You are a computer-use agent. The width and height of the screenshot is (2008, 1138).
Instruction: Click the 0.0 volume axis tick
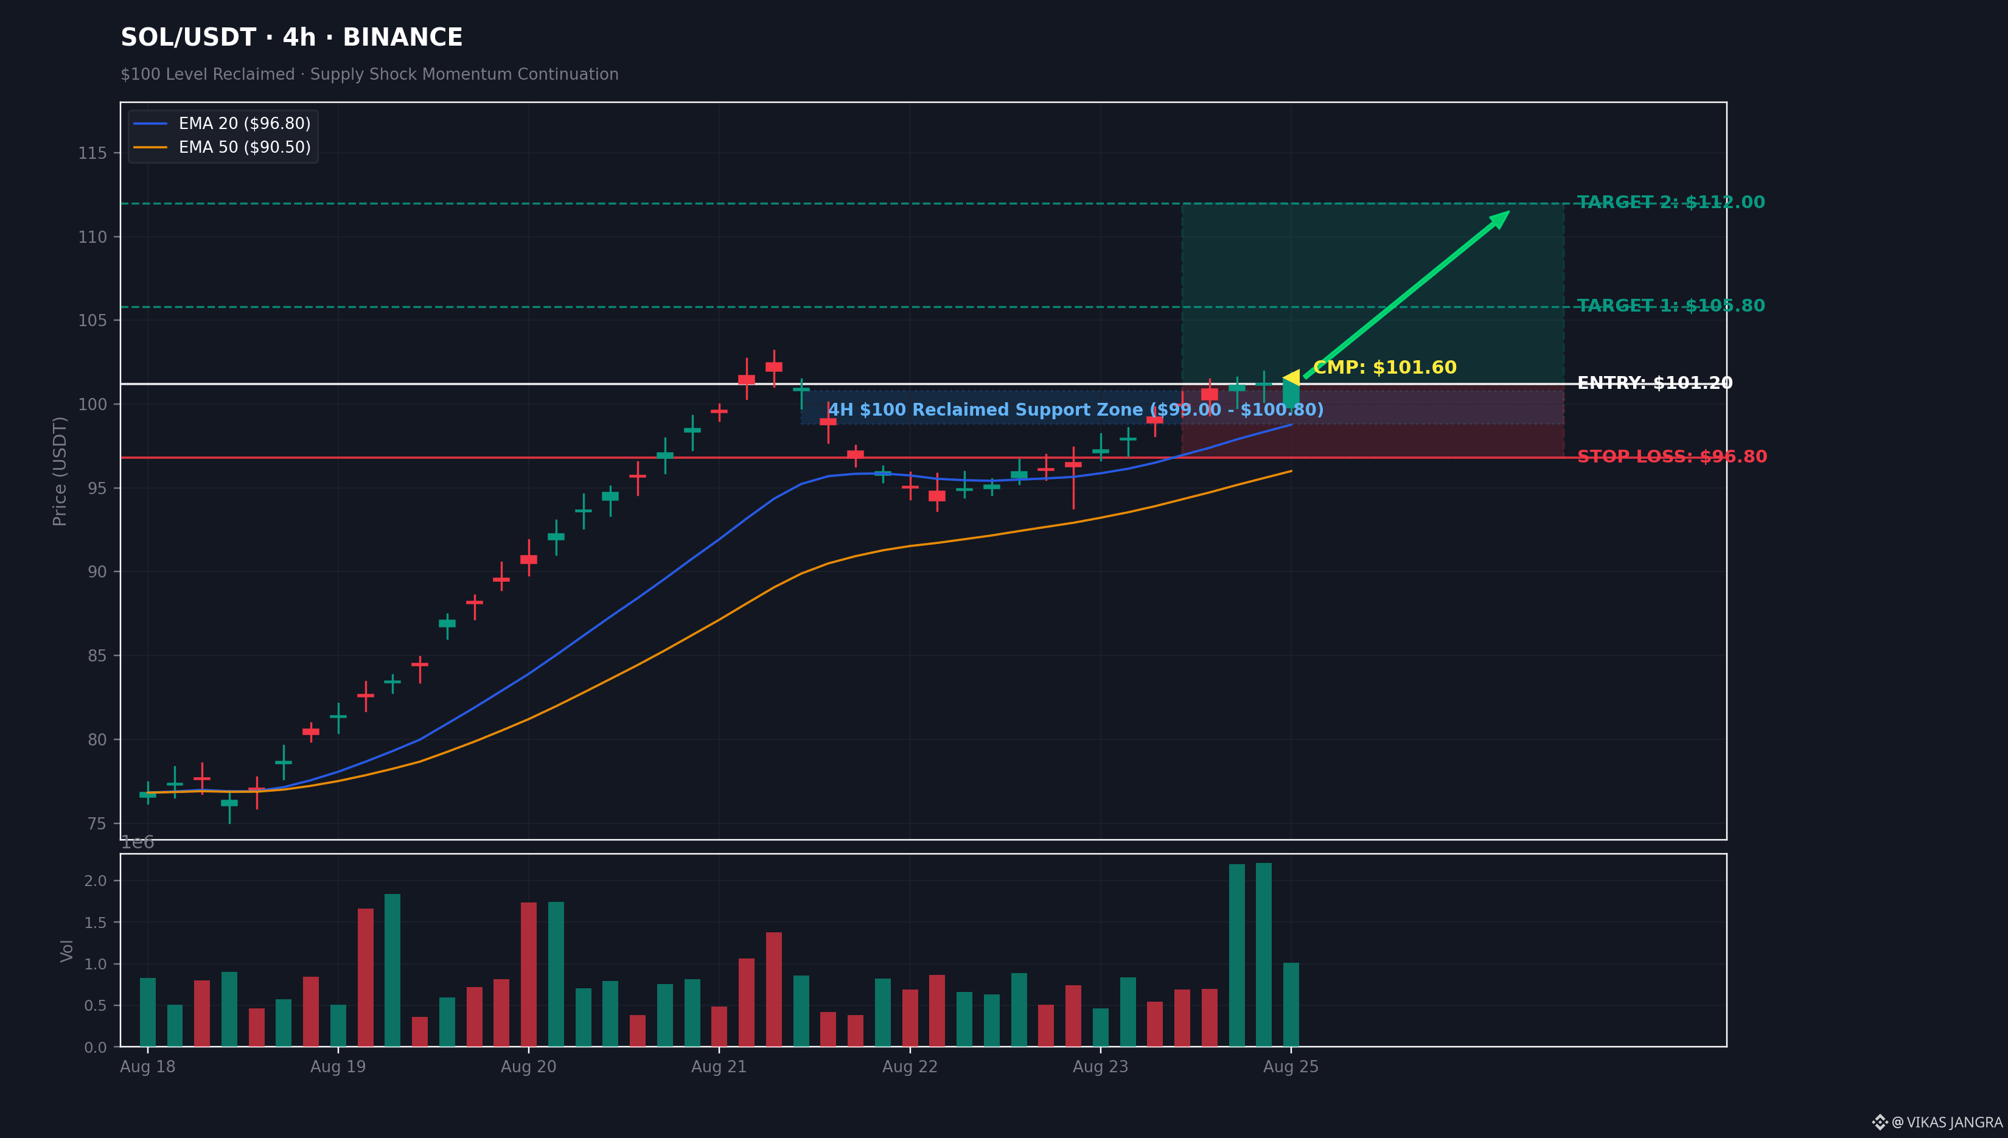pyautogui.click(x=96, y=1047)
